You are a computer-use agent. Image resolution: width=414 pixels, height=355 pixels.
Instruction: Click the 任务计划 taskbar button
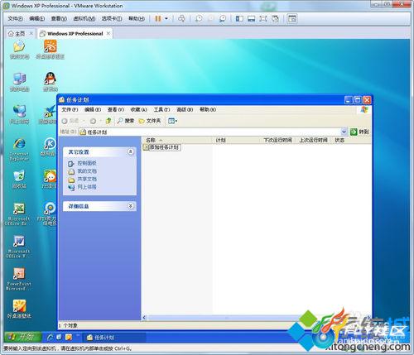click(114, 337)
